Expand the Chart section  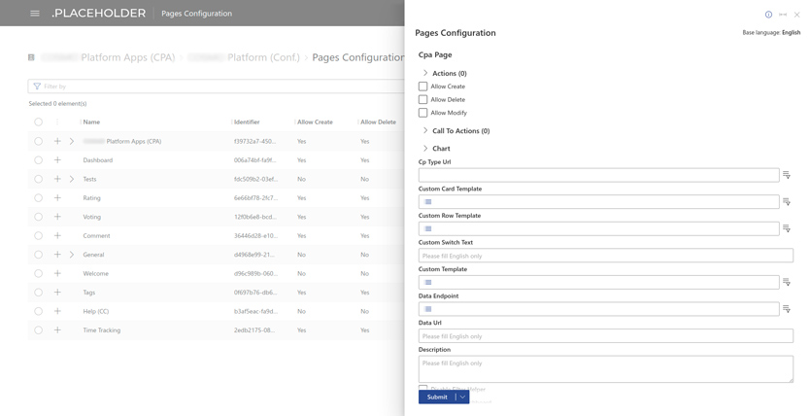point(425,149)
